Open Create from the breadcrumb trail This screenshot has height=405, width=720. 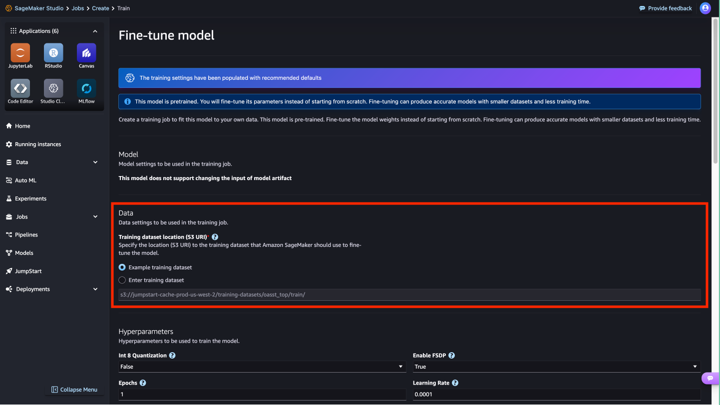pos(100,8)
